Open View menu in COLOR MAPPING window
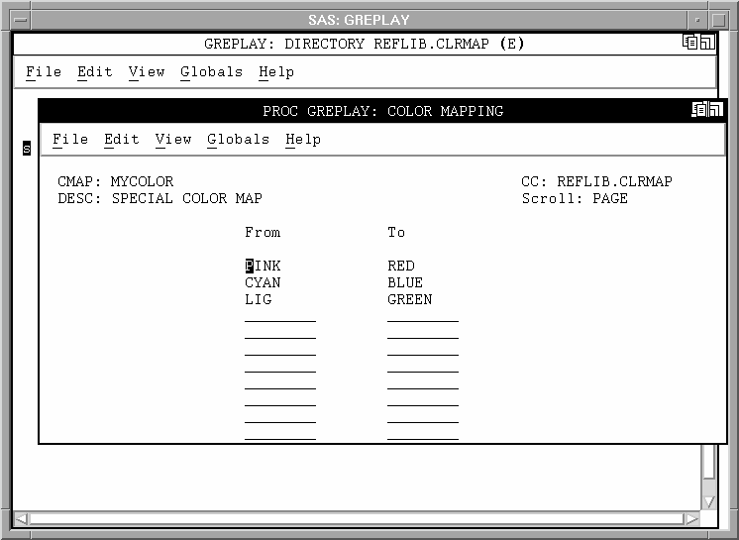Image resolution: width=739 pixels, height=540 pixels. coord(173,140)
